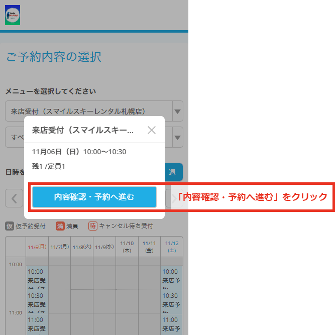Click the popup title 来店受付（スマイルスキー…
The height and width of the screenshot is (335, 335).
[x=83, y=130]
